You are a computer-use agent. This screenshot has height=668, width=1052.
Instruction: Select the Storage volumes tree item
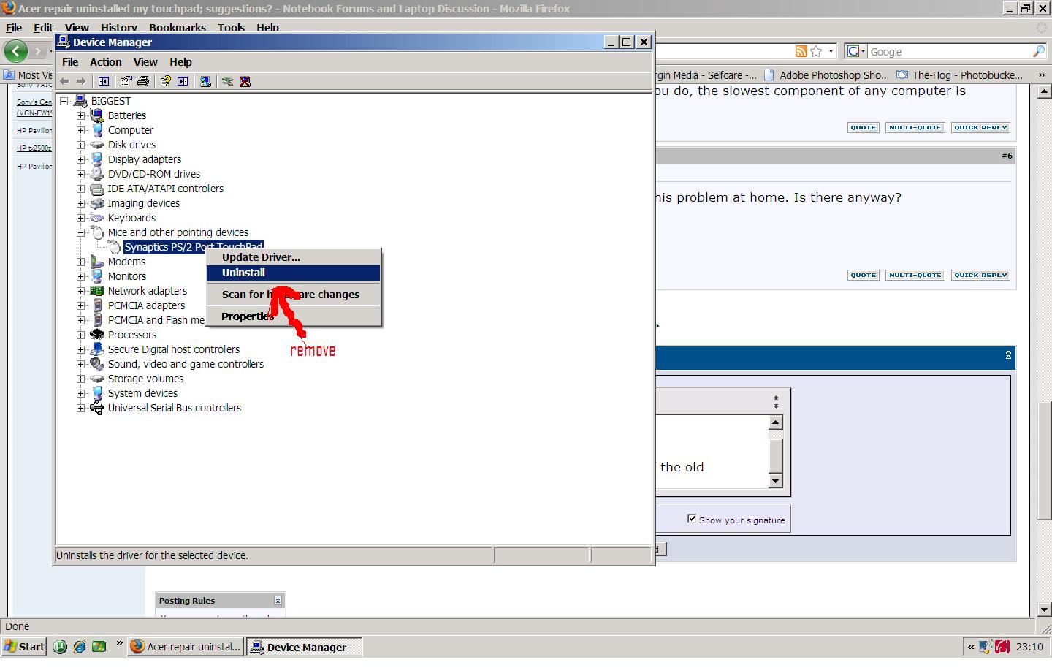tap(145, 379)
